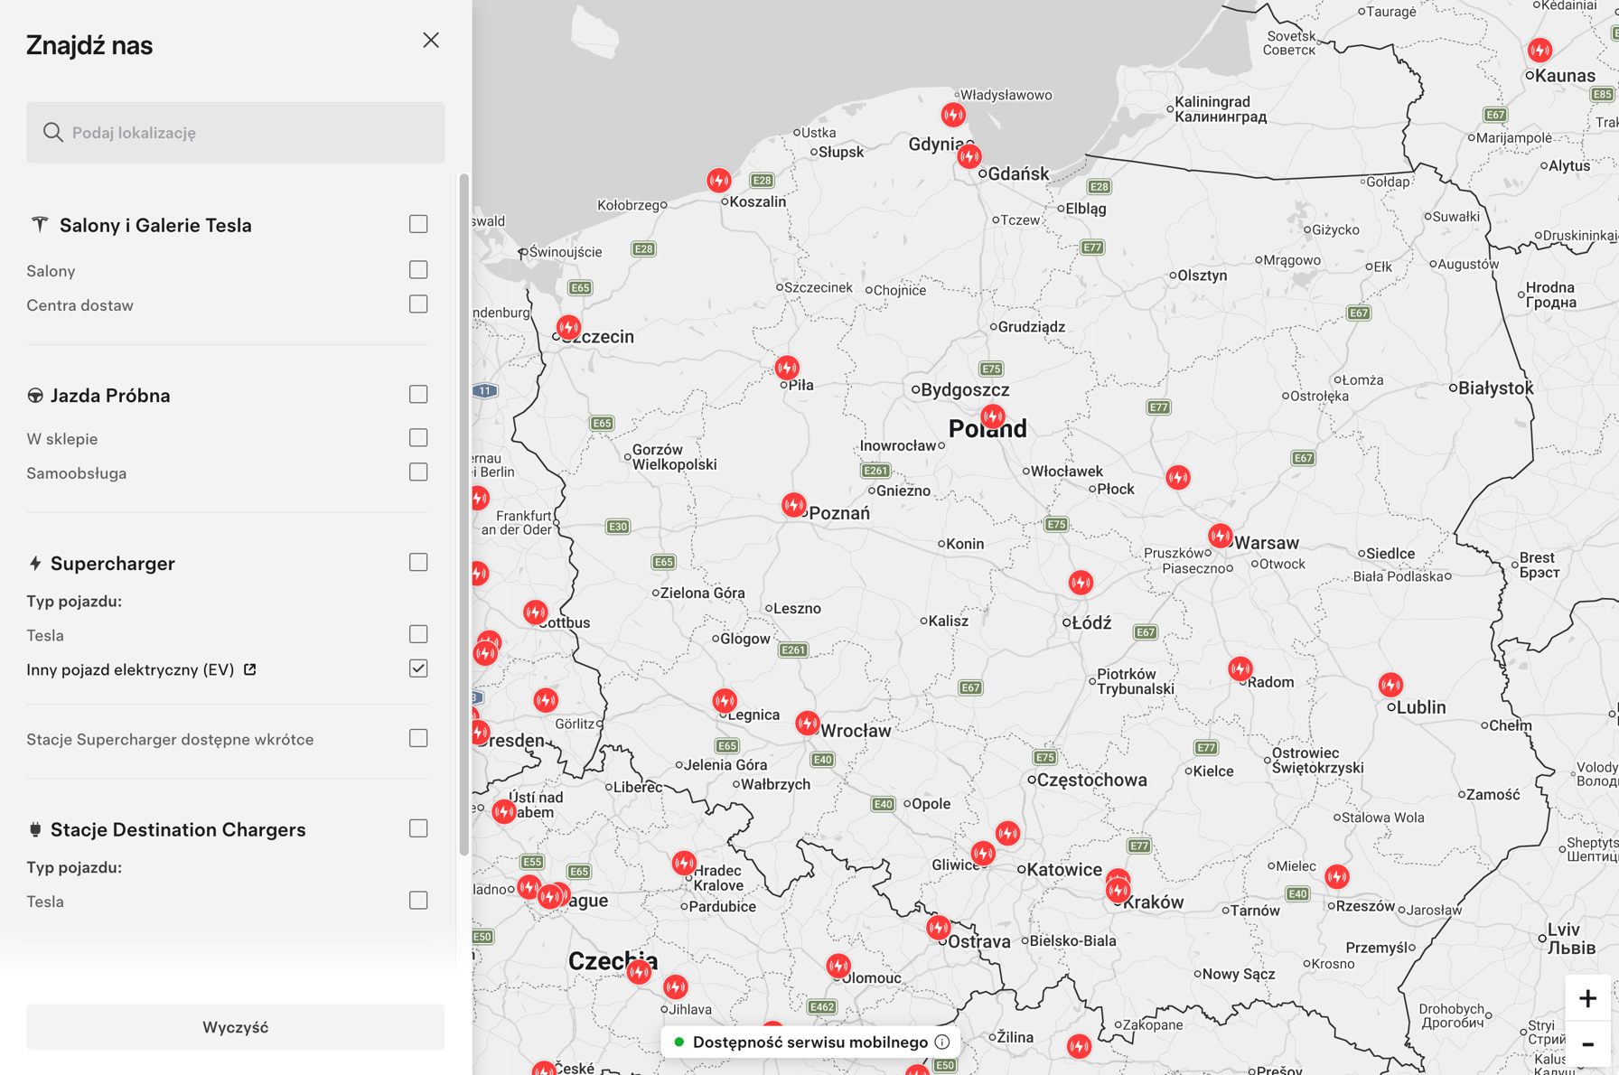Select the Supercharger pin at Olomouc

[838, 966]
